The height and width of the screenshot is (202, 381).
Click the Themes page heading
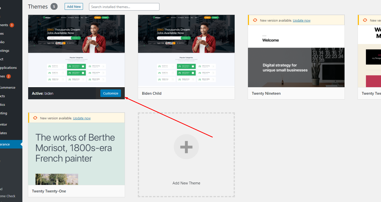click(38, 7)
